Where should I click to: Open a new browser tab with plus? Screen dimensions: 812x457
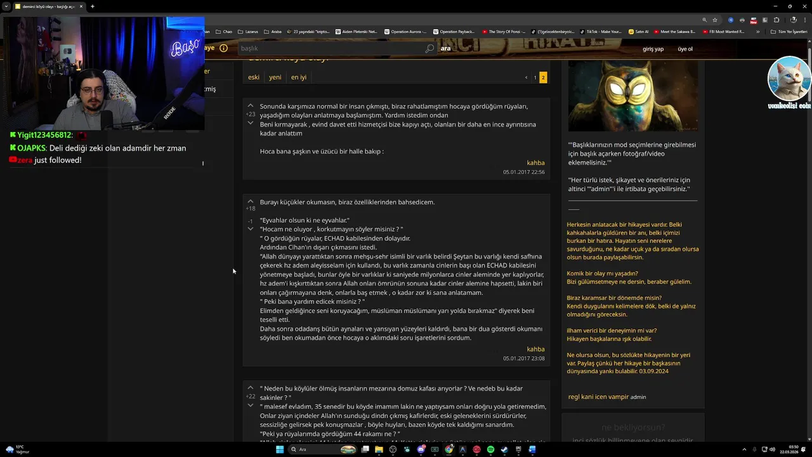click(x=93, y=6)
